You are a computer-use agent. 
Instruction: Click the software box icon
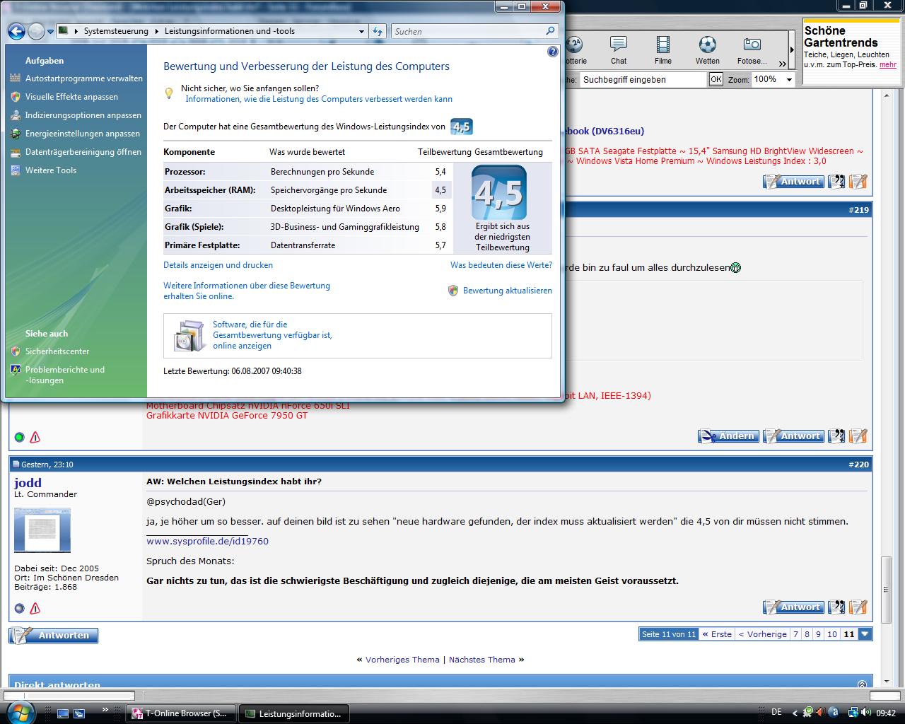point(189,336)
